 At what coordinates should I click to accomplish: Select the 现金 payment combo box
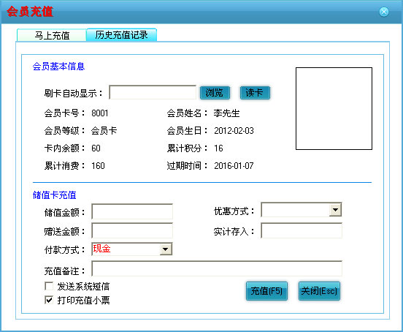coord(132,249)
